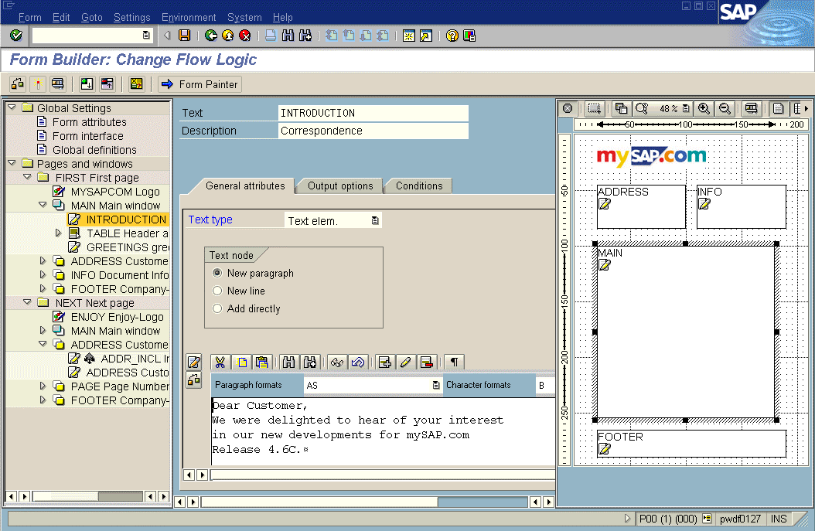
Task: Select the Add directly radio button
Action: 217,308
